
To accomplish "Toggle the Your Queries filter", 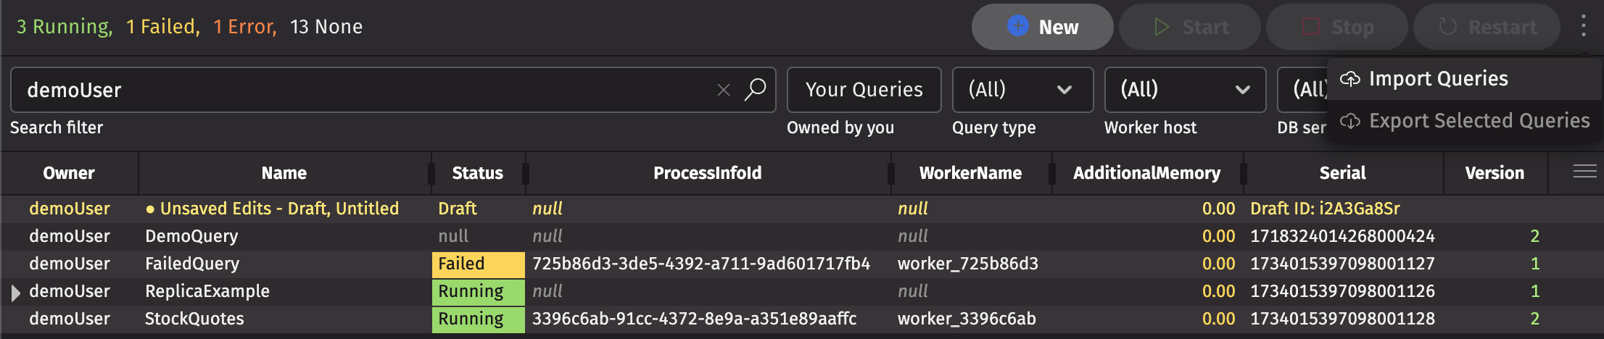I will pos(864,90).
